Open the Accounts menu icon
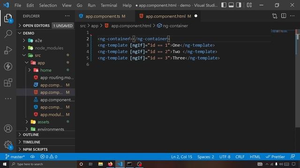This screenshot has height=168, width=300. [x=8, y=129]
